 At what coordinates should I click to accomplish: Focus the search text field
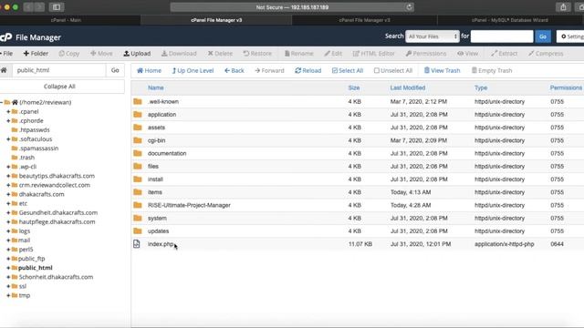pos(502,36)
